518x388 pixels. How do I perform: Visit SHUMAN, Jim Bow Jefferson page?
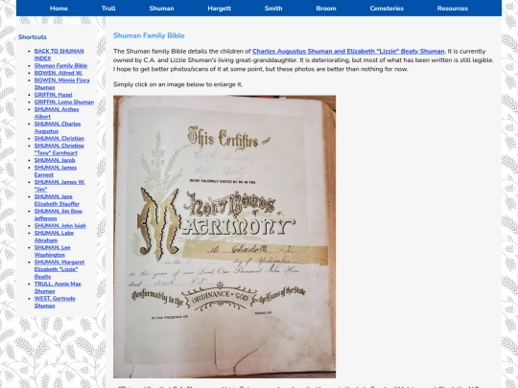click(59, 215)
